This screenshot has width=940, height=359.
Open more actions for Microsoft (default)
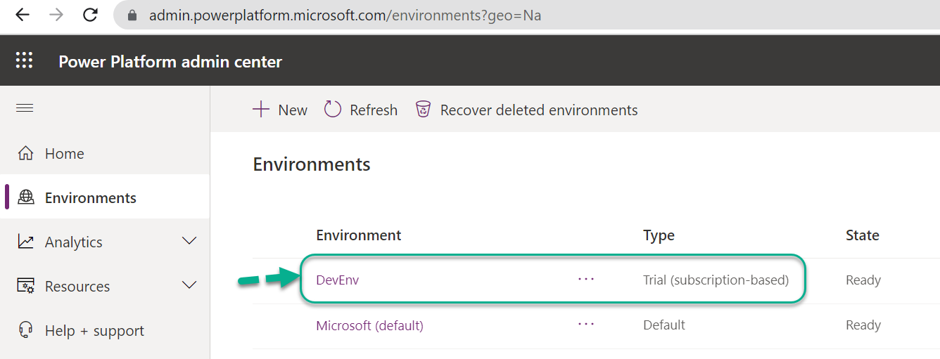(586, 325)
